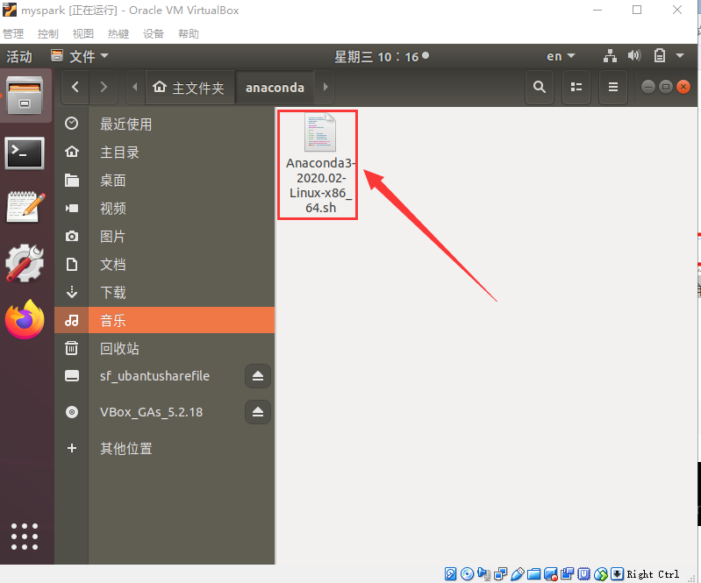The image size is (701, 583).
Task: Click VirtualBox hard disk activity icon
Action: pos(450,574)
